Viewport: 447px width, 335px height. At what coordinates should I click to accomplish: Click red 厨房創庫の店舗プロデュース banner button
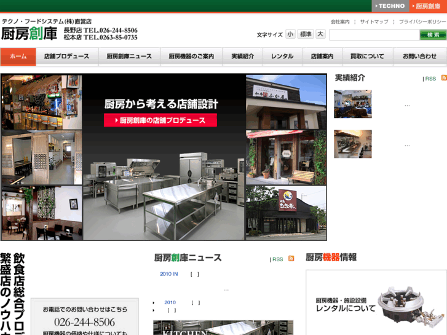160,120
